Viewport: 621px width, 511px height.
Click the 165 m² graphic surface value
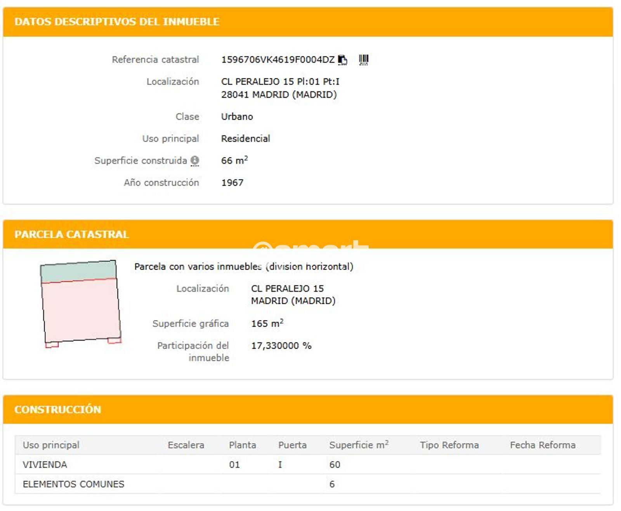(267, 324)
